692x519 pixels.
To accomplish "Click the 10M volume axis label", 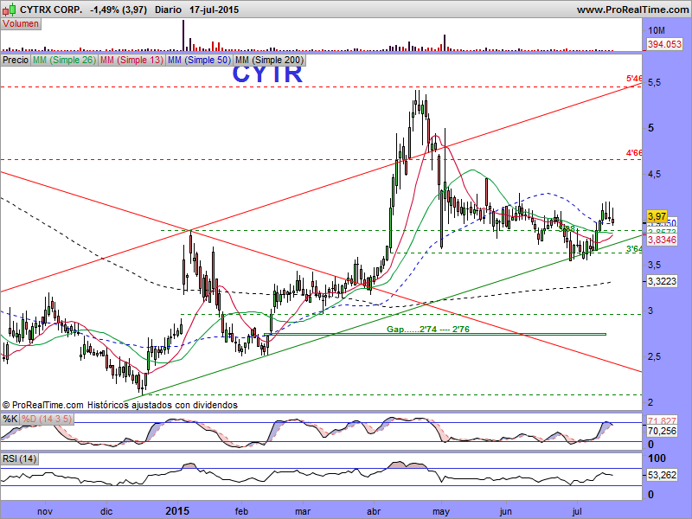I will (x=657, y=30).
